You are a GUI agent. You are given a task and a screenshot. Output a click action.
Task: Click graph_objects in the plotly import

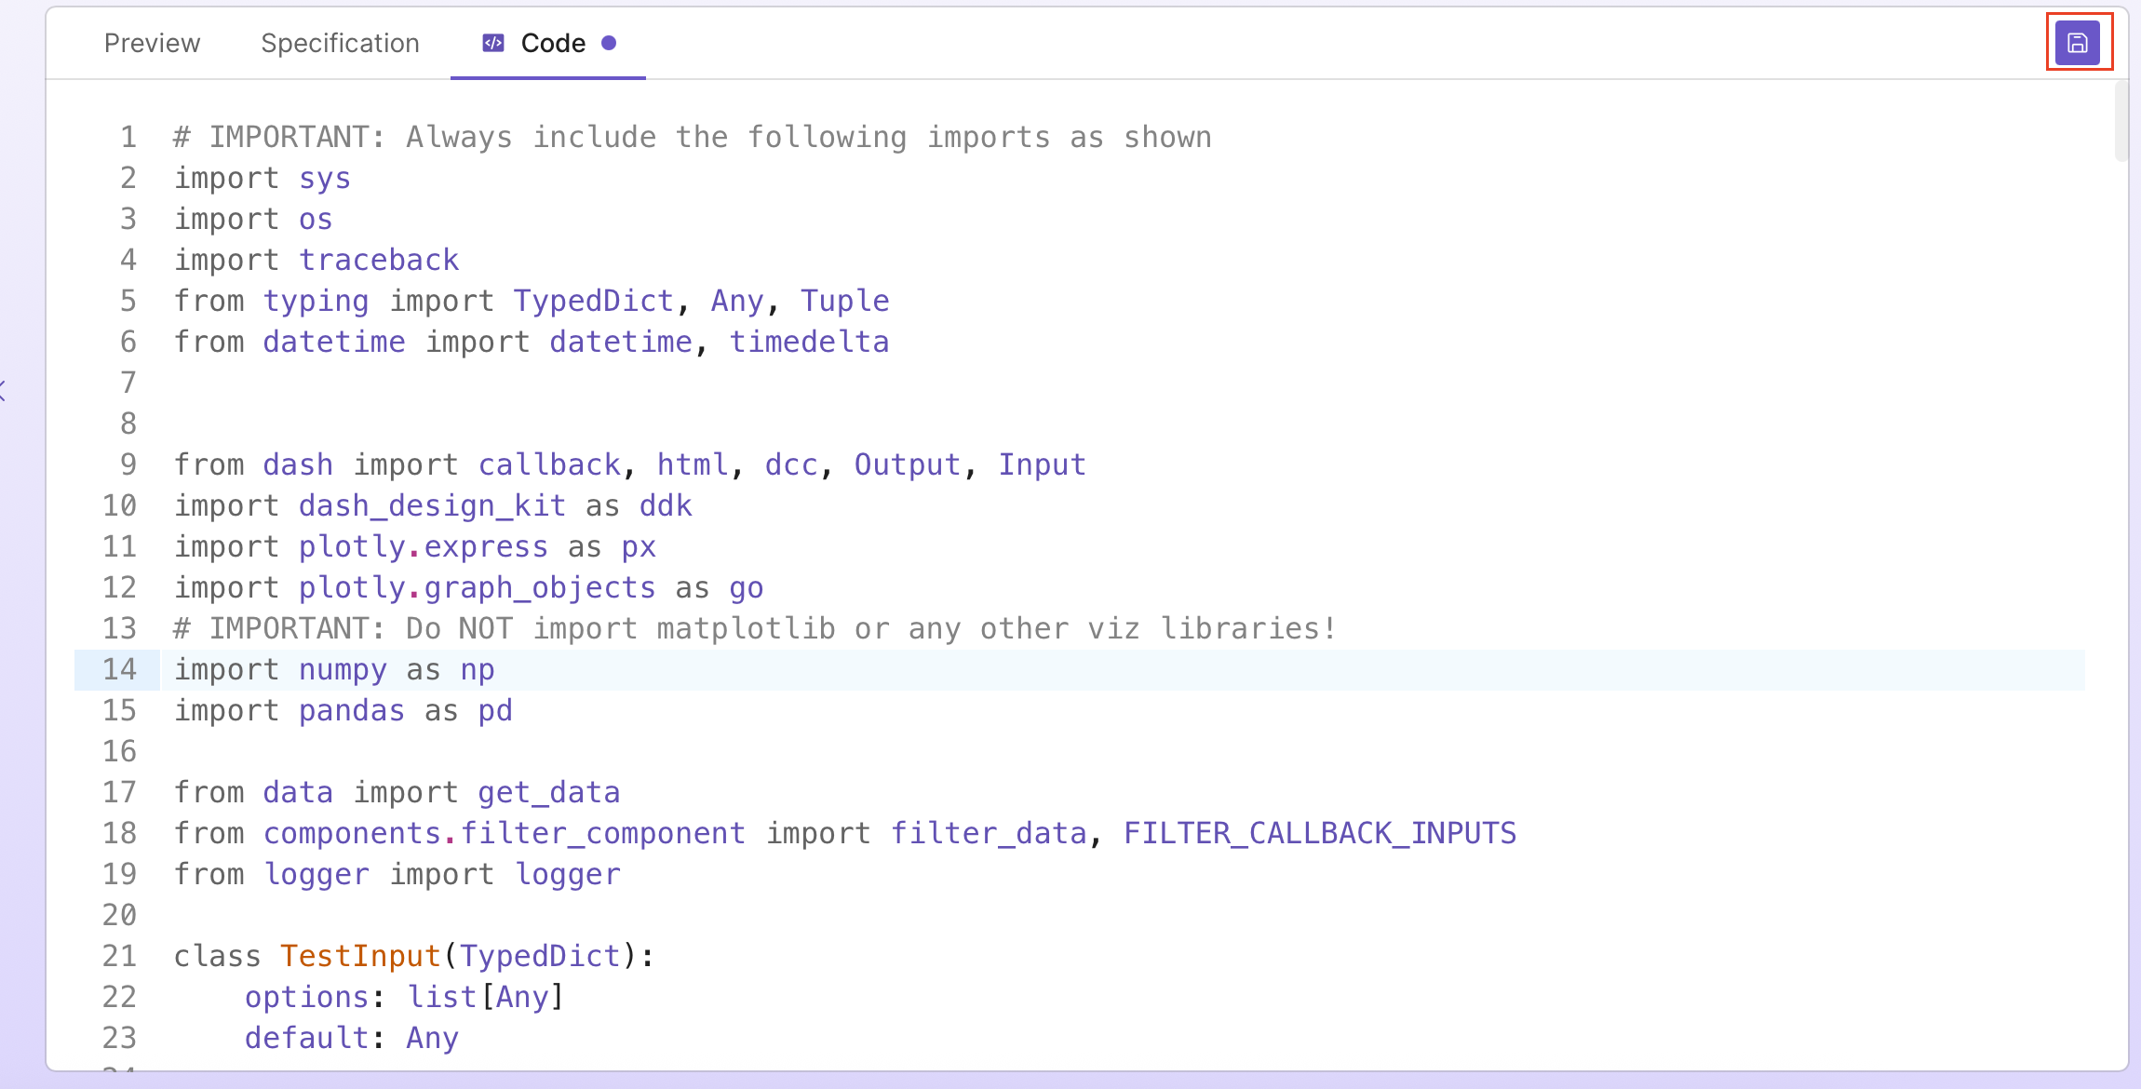(539, 587)
